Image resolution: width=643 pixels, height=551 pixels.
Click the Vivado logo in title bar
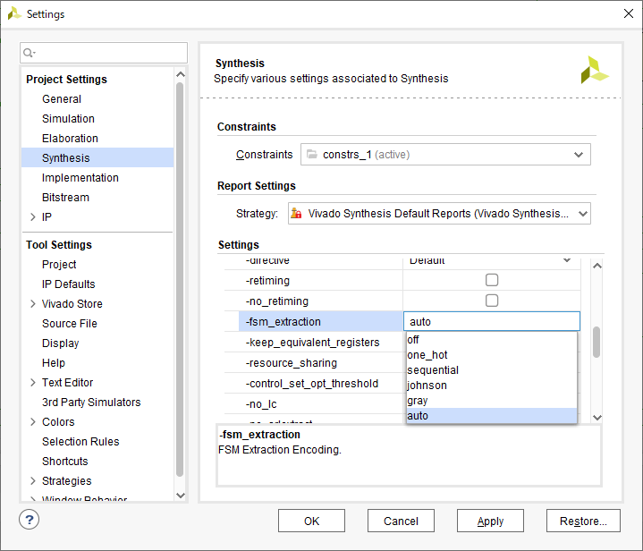(x=14, y=13)
